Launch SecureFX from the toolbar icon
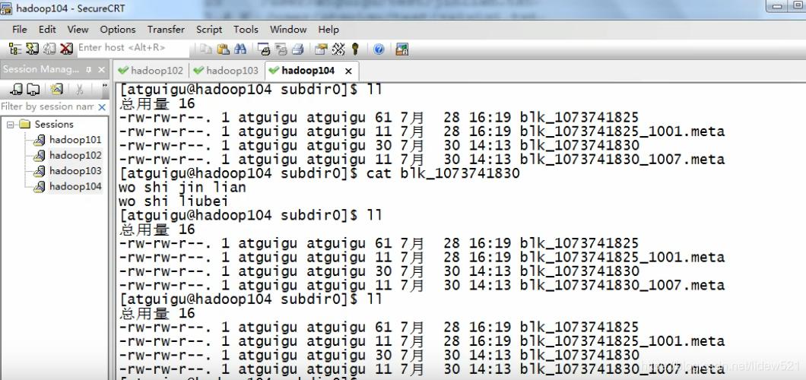The image size is (806, 380). pos(402,49)
